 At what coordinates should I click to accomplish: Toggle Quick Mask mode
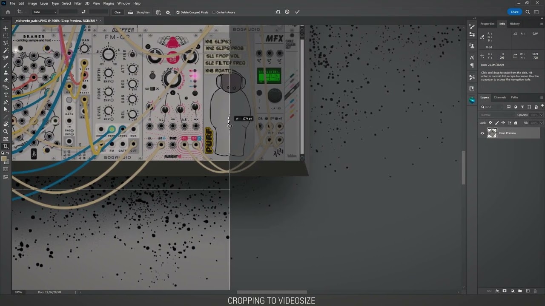pyautogui.click(x=6, y=170)
